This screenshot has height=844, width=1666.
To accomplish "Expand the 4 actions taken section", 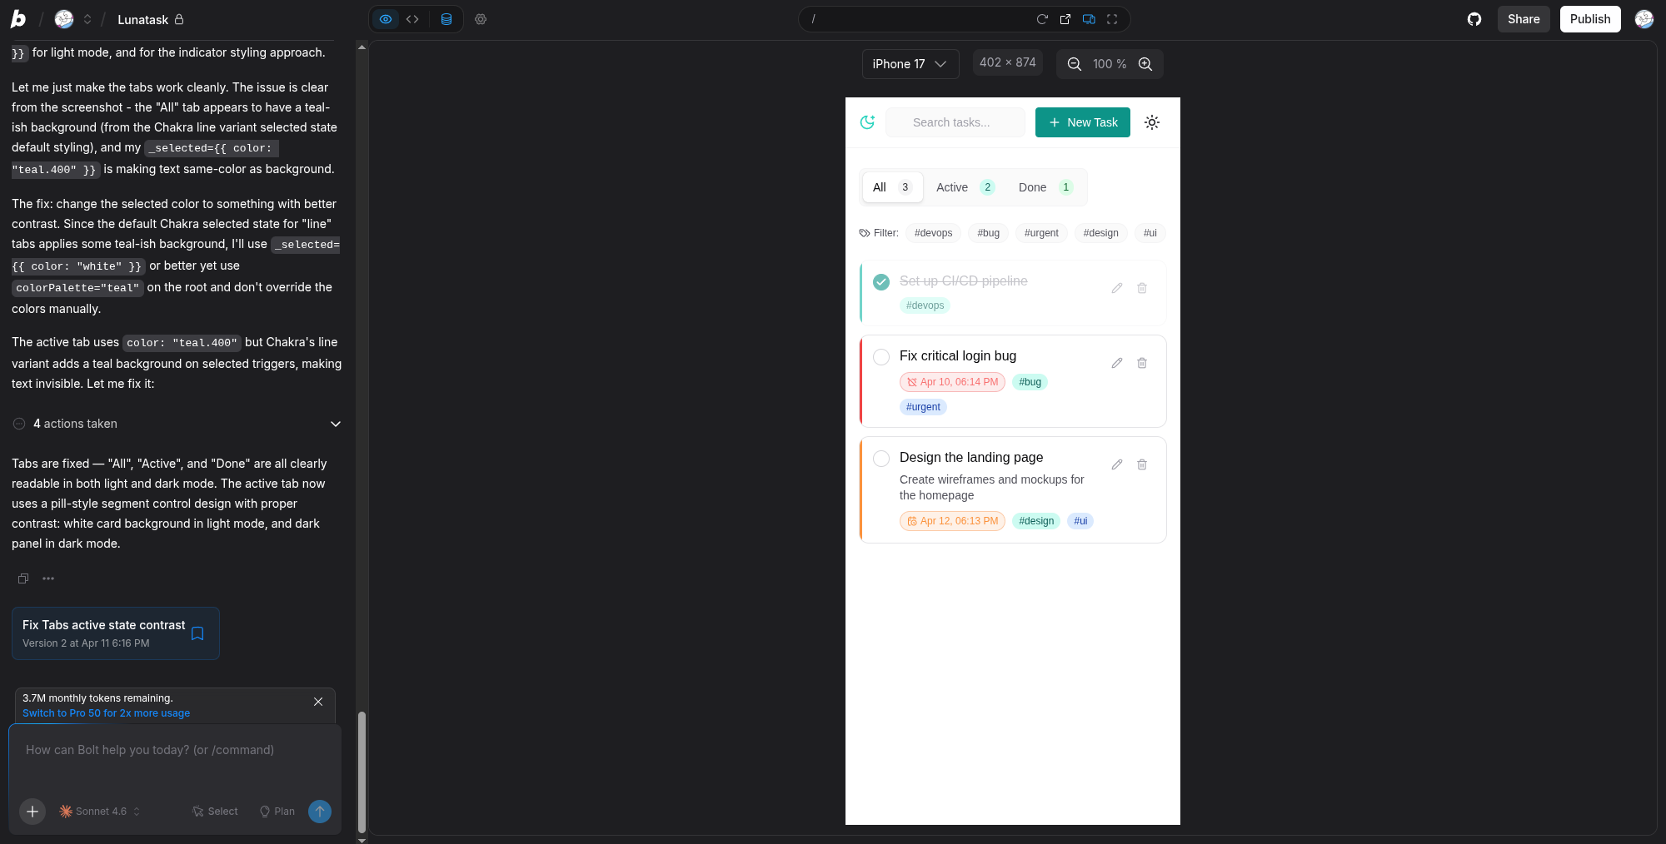I will (x=177, y=424).
